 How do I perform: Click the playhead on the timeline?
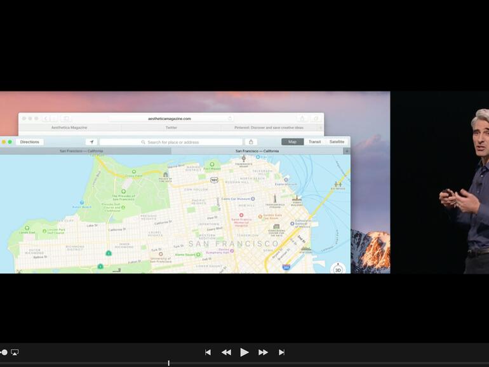(x=169, y=363)
